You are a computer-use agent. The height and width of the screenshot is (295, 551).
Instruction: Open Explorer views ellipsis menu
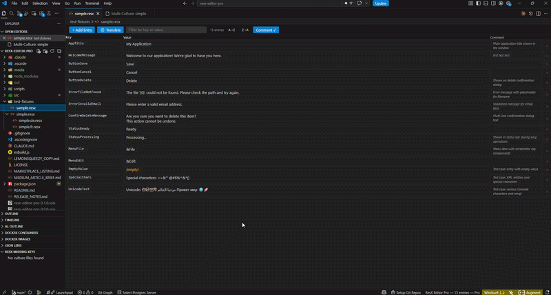[x=59, y=23]
